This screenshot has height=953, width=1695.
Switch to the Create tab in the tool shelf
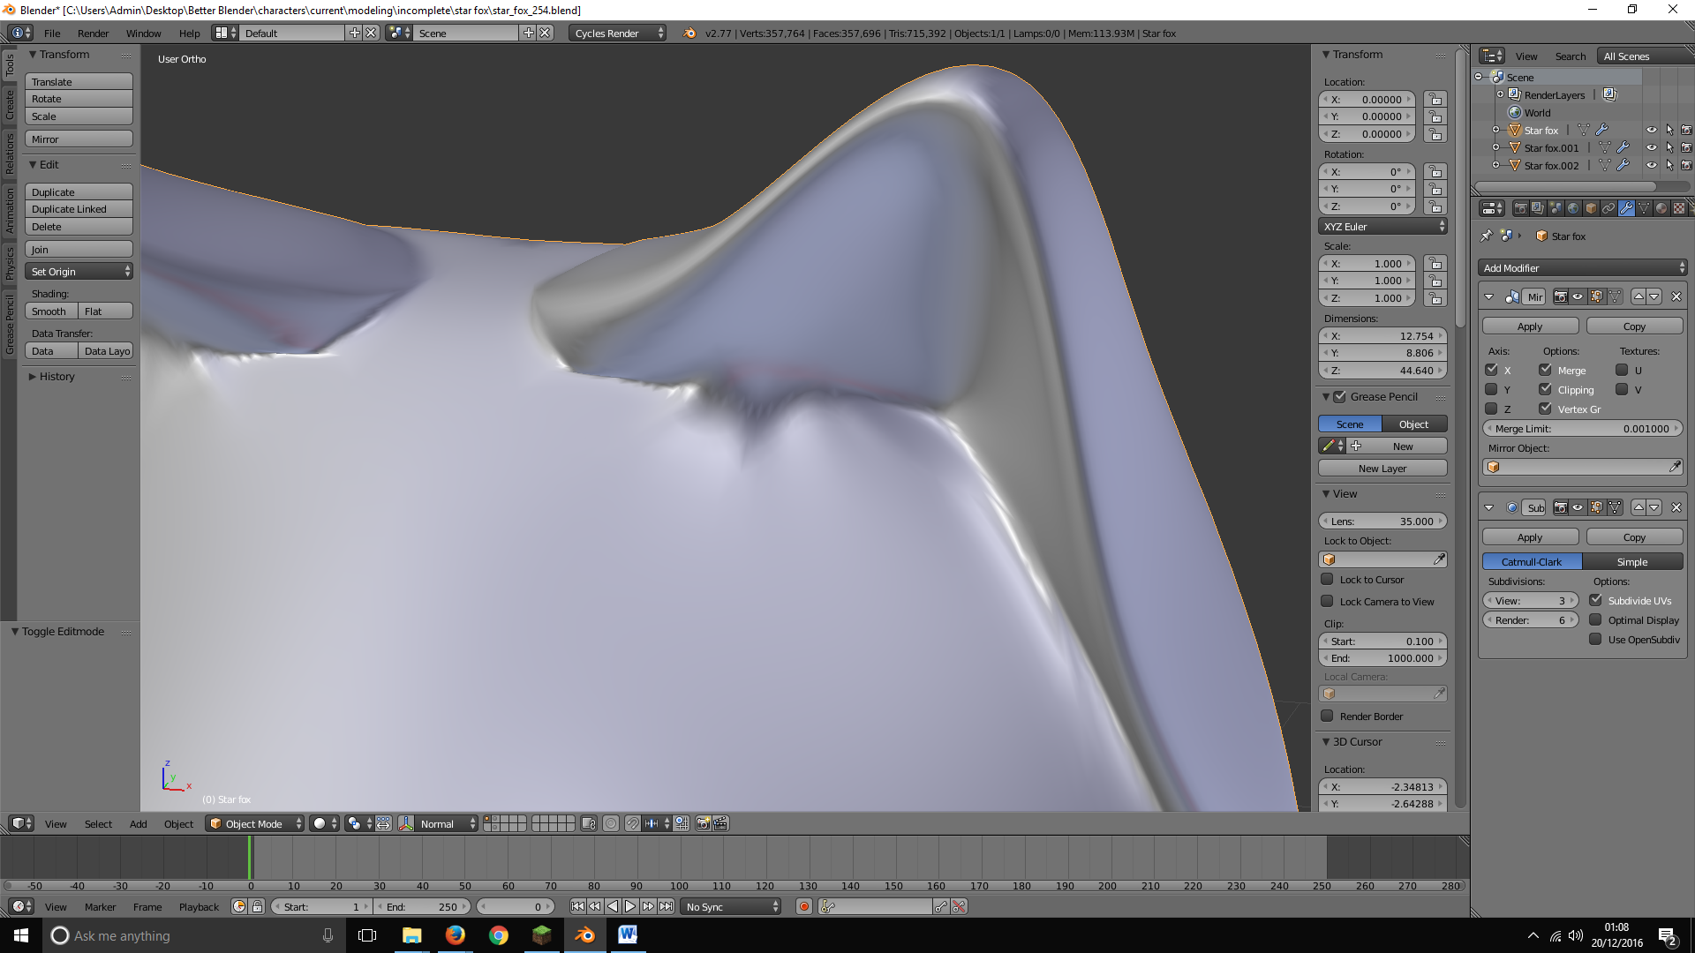10,104
